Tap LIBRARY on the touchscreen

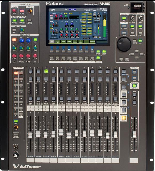click(x=69, y=42)
